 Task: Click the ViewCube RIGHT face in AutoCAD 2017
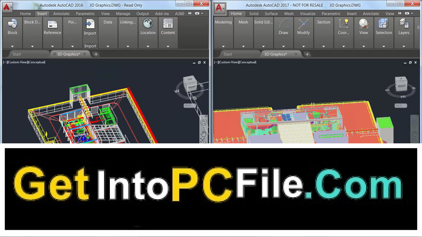click(401, 86)
